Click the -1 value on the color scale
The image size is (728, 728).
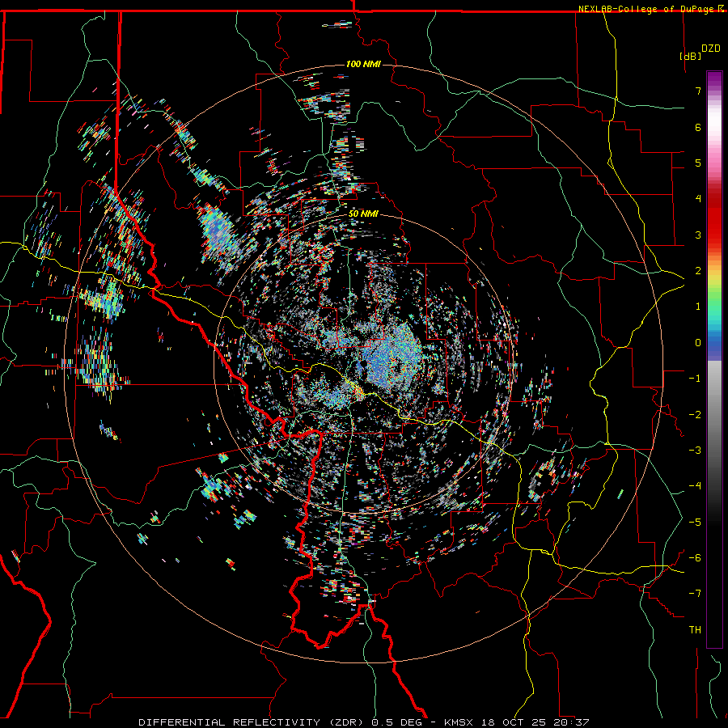[695, 379]
